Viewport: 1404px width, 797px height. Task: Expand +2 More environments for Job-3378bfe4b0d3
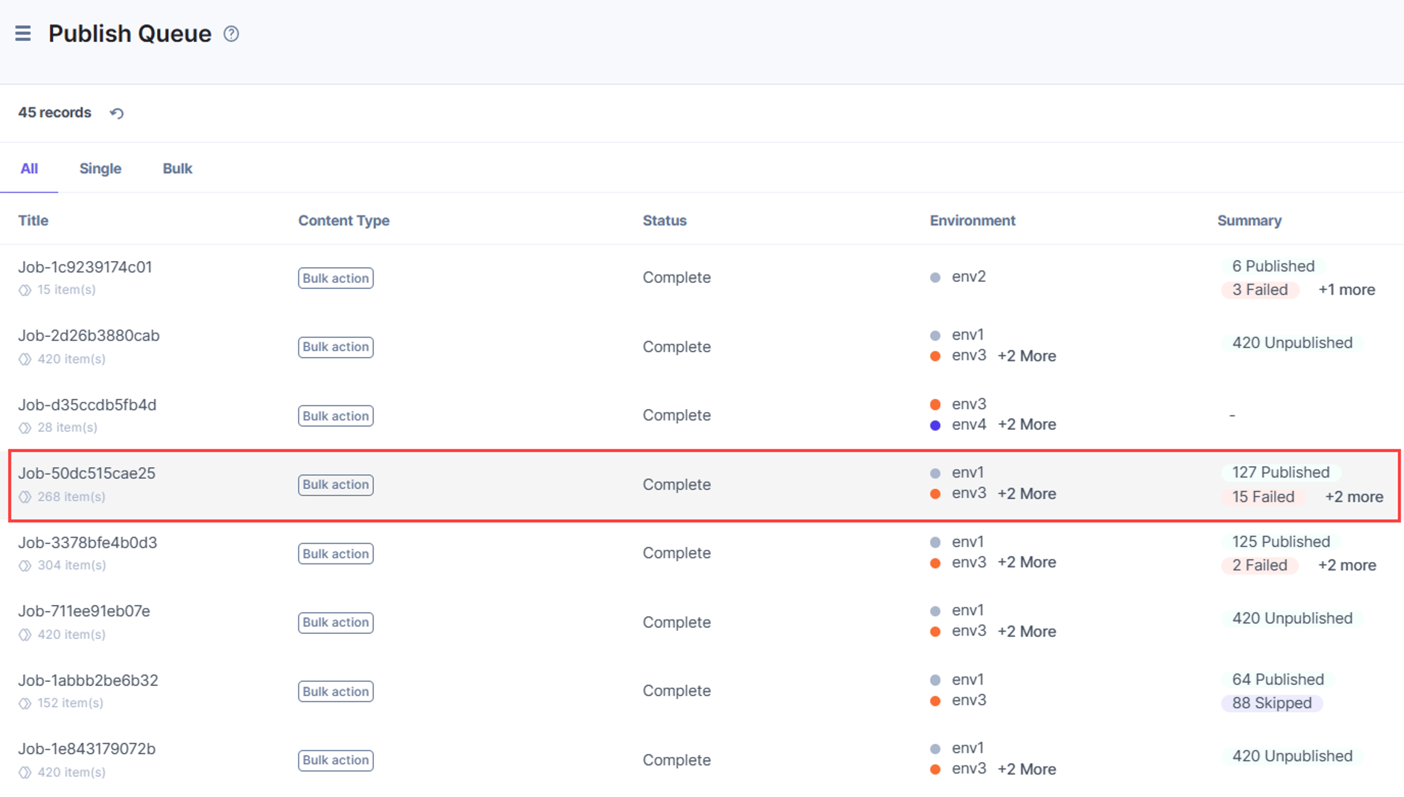1027,563
